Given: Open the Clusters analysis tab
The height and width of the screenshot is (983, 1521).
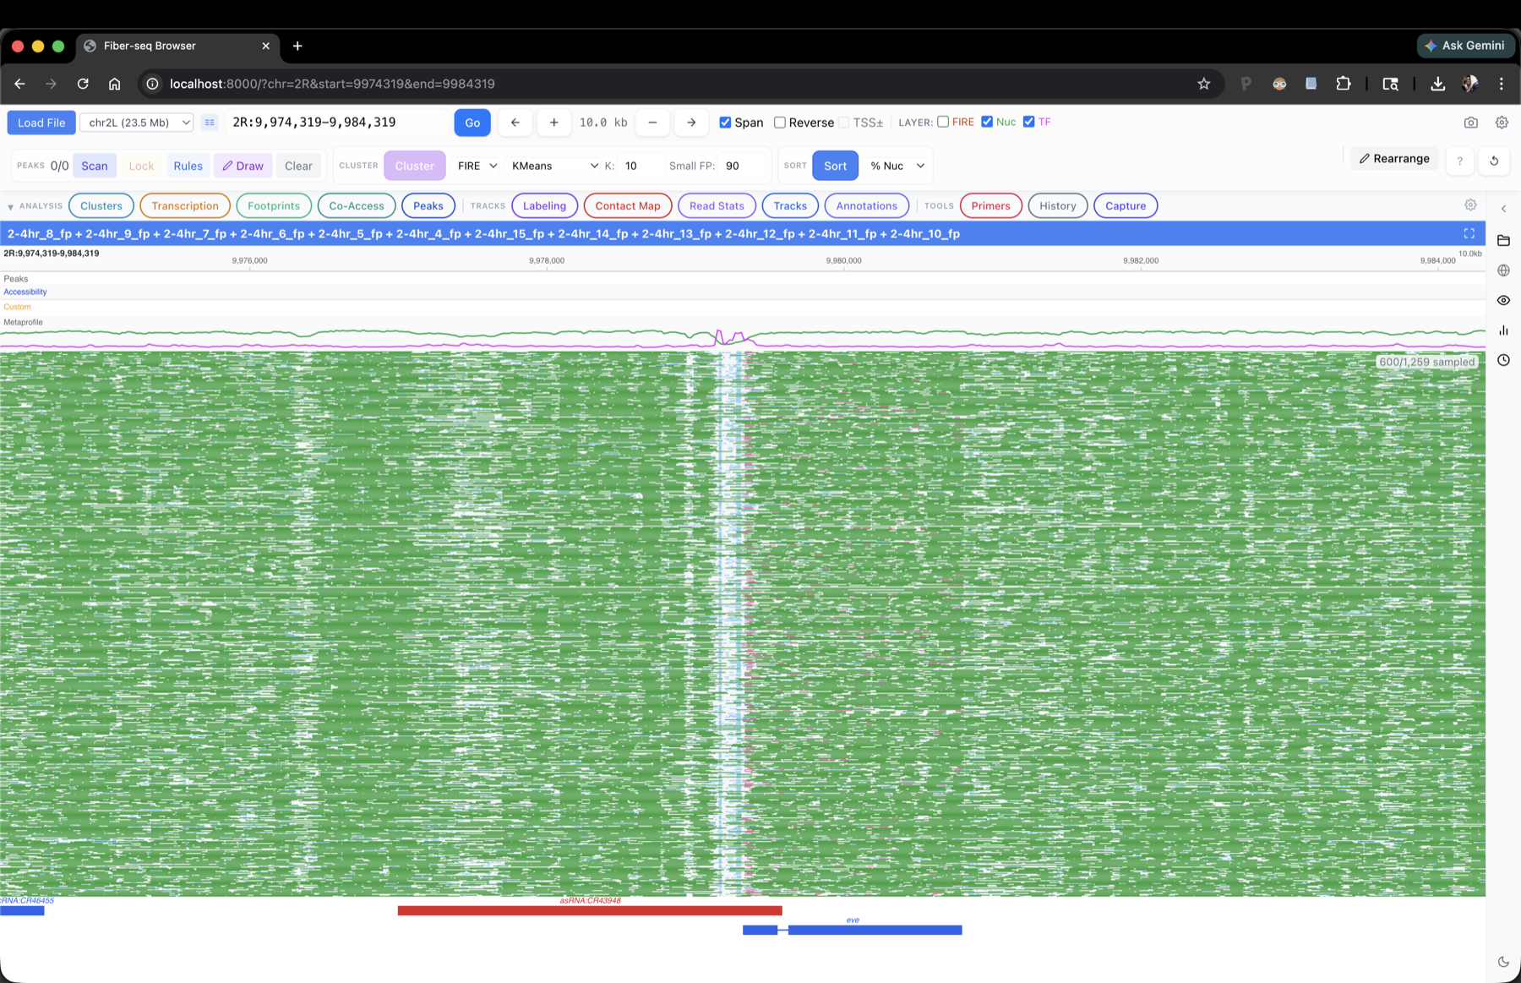Looking at the screenshot, I should (101, 205).
